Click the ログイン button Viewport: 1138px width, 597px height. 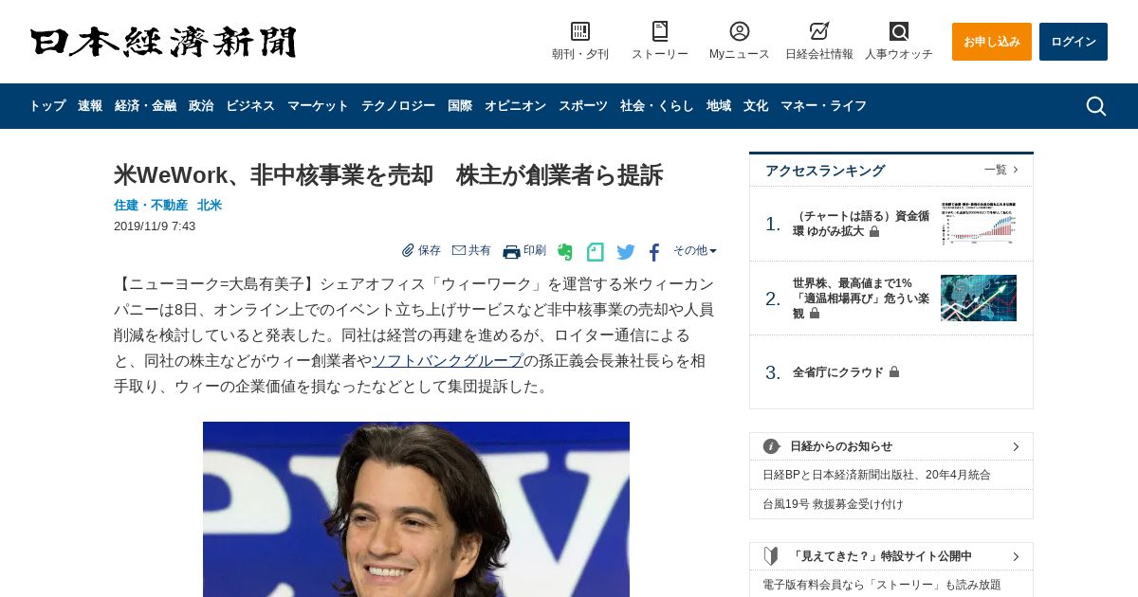pyautogui.click(x=1074, y=42)
